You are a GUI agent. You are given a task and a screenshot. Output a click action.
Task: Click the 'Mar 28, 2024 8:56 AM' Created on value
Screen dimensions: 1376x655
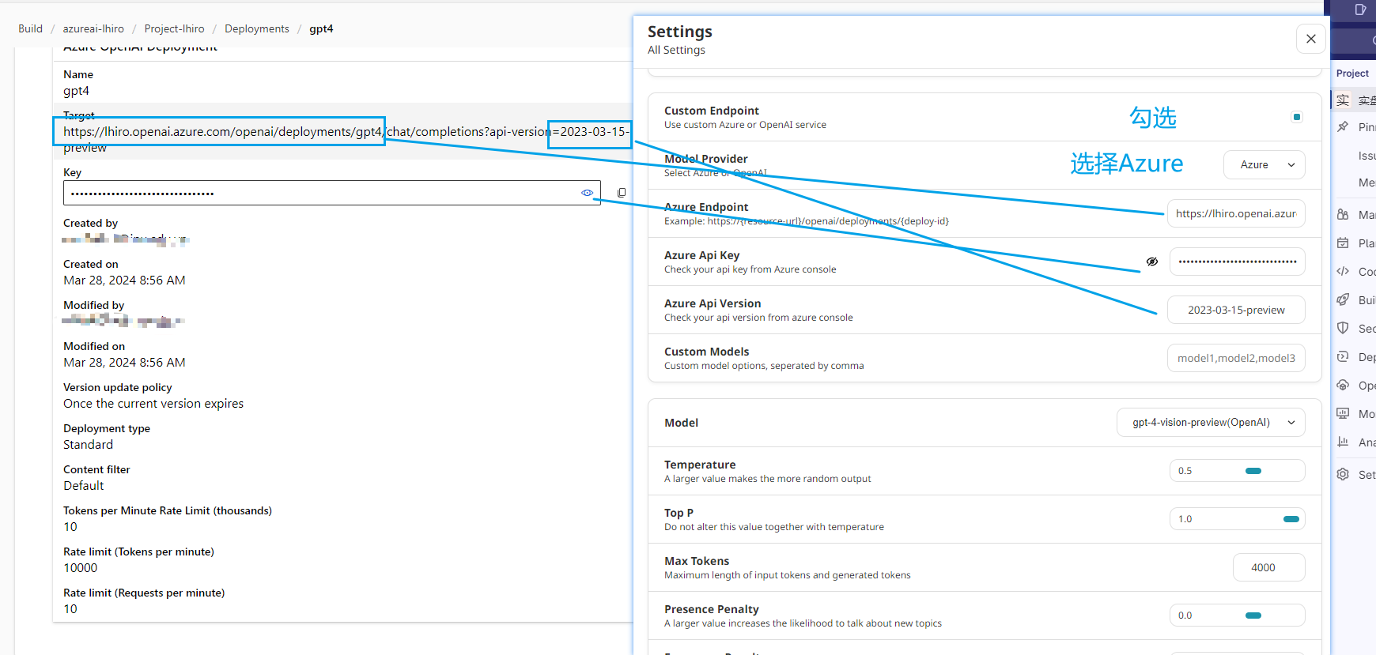coord(124,280)
